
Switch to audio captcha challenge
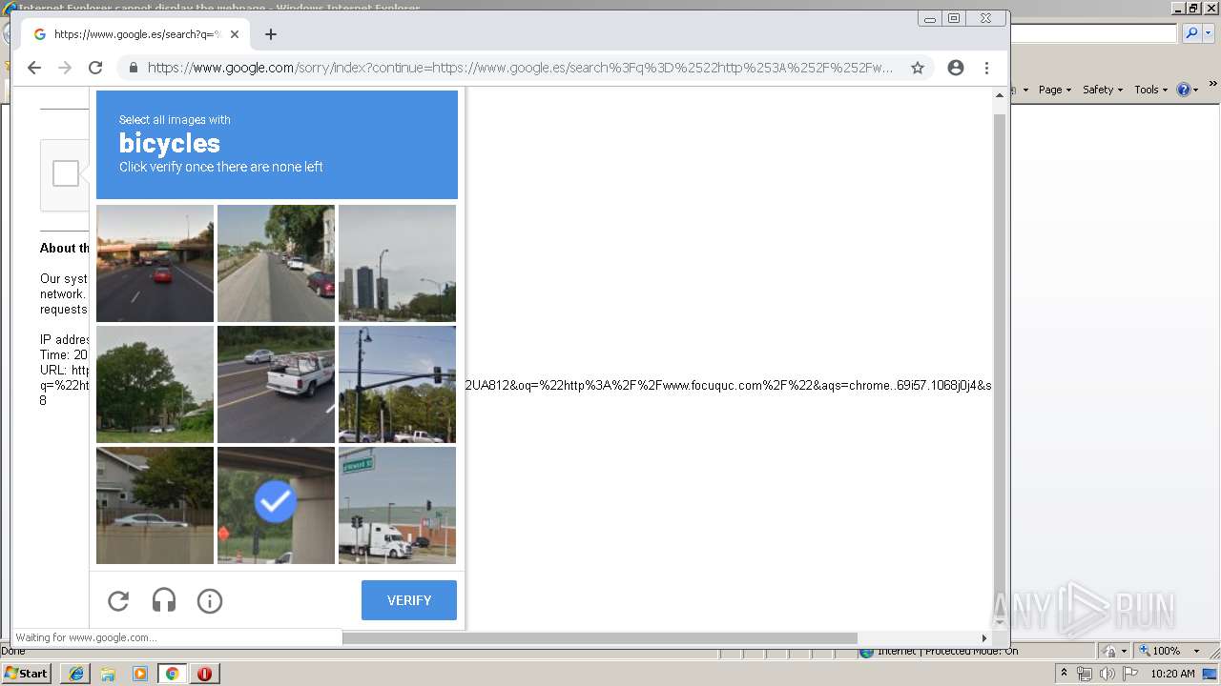pos(164,601)
